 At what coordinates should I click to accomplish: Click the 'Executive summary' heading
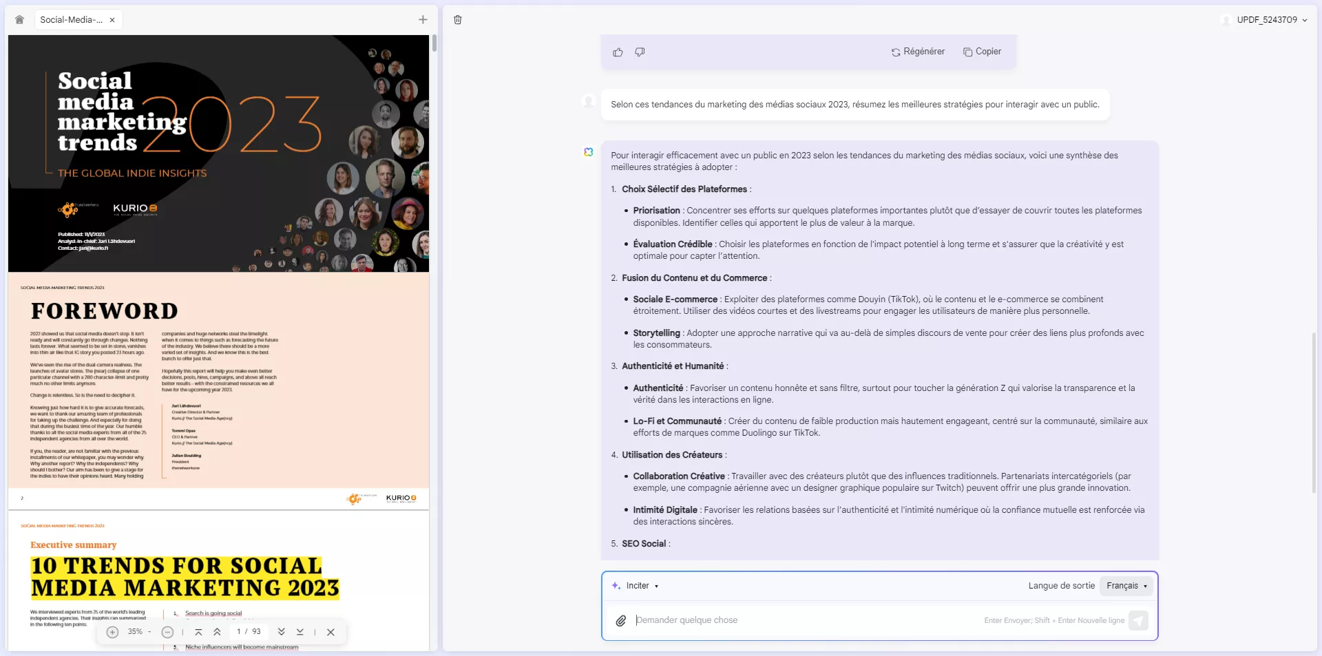[x=74, y=545]
